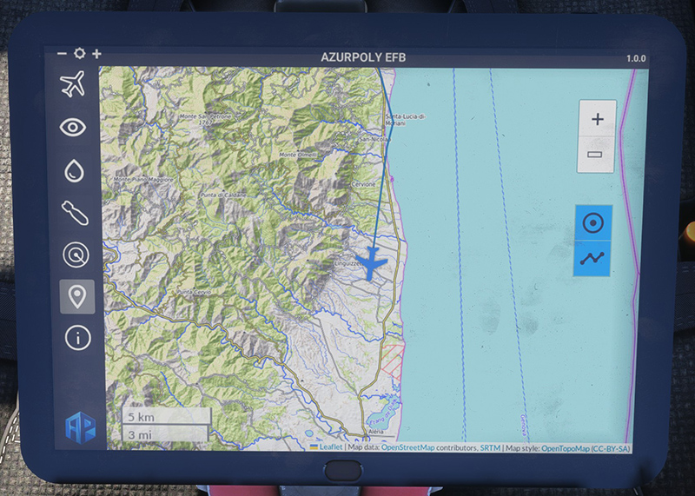
Task: Click the AzurPoly logo in corner
Action: [x=81, y=427]
